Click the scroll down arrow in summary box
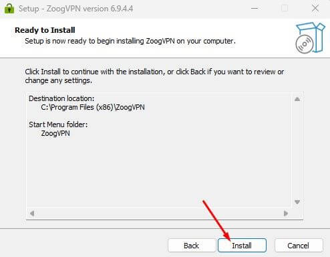 click(x=297, y=202)
